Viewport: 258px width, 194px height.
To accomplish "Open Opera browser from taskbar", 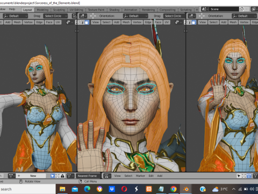I will pyautogui.click(x=124, y=189).
